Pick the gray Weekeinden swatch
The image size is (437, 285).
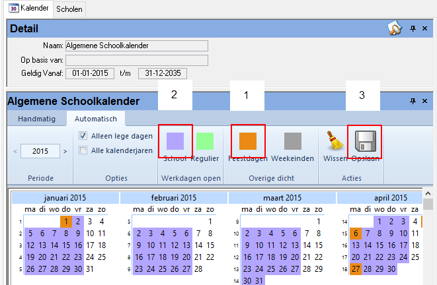(x=293, y=141)
